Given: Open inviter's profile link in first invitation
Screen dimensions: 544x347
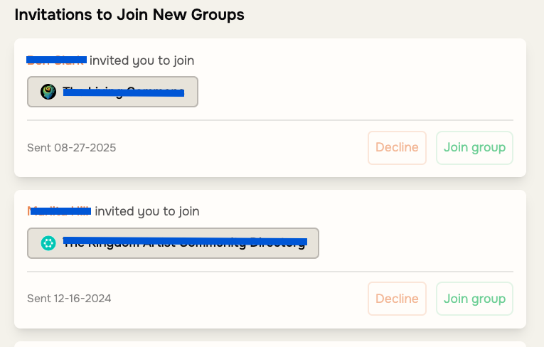Looking at the screenshot, I should tap(56, 60).
